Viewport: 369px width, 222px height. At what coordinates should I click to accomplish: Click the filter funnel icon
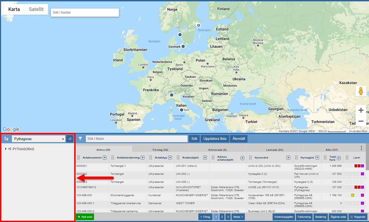(80, 139)
